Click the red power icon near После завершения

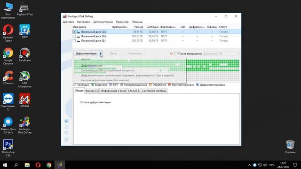(171, 54)
